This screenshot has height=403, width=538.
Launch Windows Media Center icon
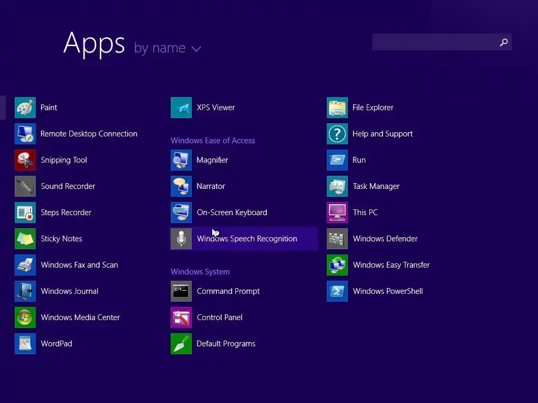pyautogui.click(x=25, y=317)
